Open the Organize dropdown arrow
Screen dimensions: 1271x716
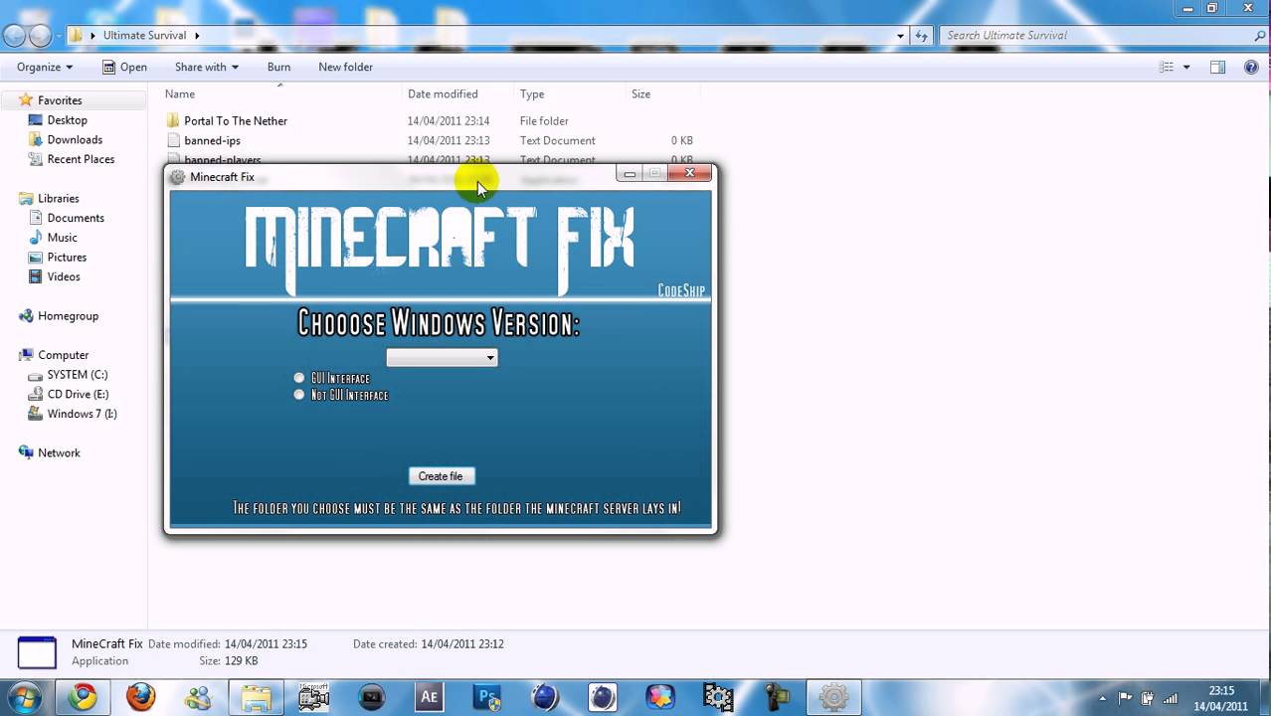pyautogui.click(x=69, y=68)
